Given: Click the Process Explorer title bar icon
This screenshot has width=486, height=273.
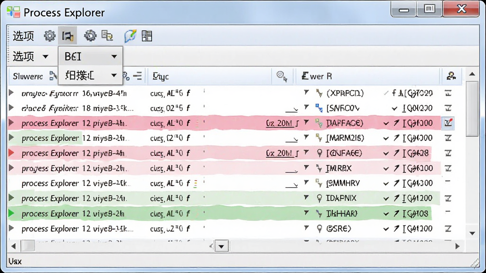Looking at the screenshot, I should coord(13,12).
